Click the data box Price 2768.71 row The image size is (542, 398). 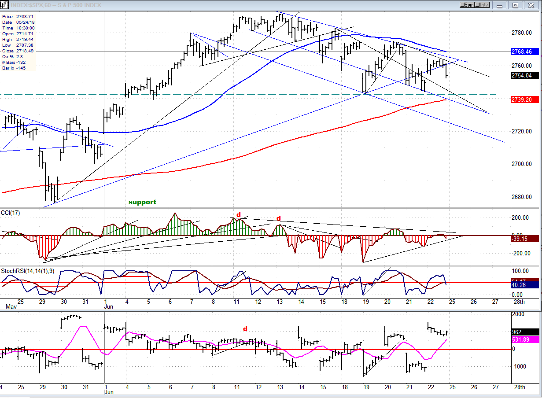point(15,16)
